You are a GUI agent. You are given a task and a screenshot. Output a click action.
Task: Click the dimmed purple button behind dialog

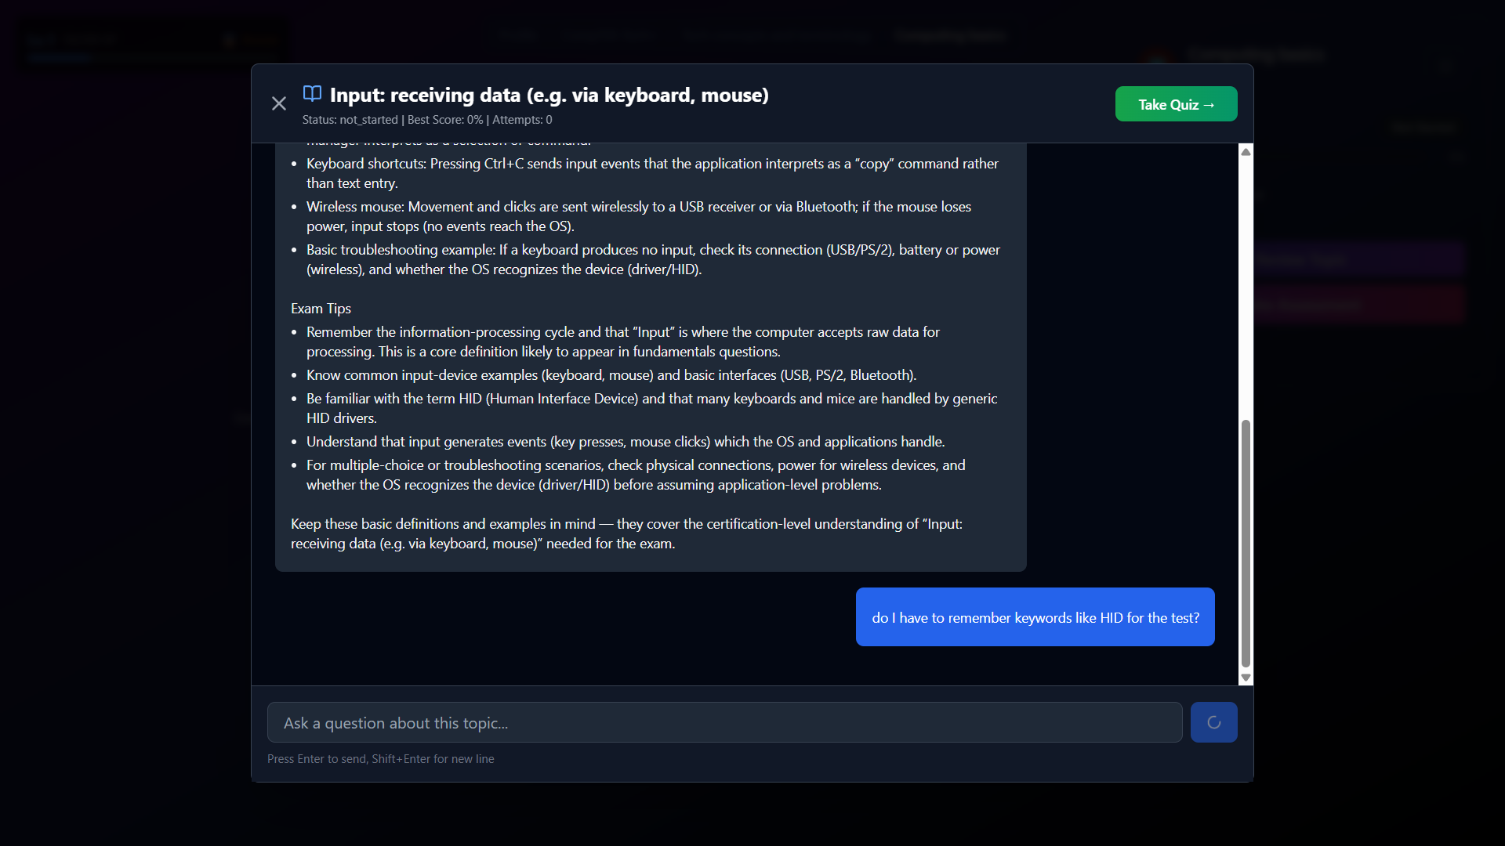tap(1359, 259)
